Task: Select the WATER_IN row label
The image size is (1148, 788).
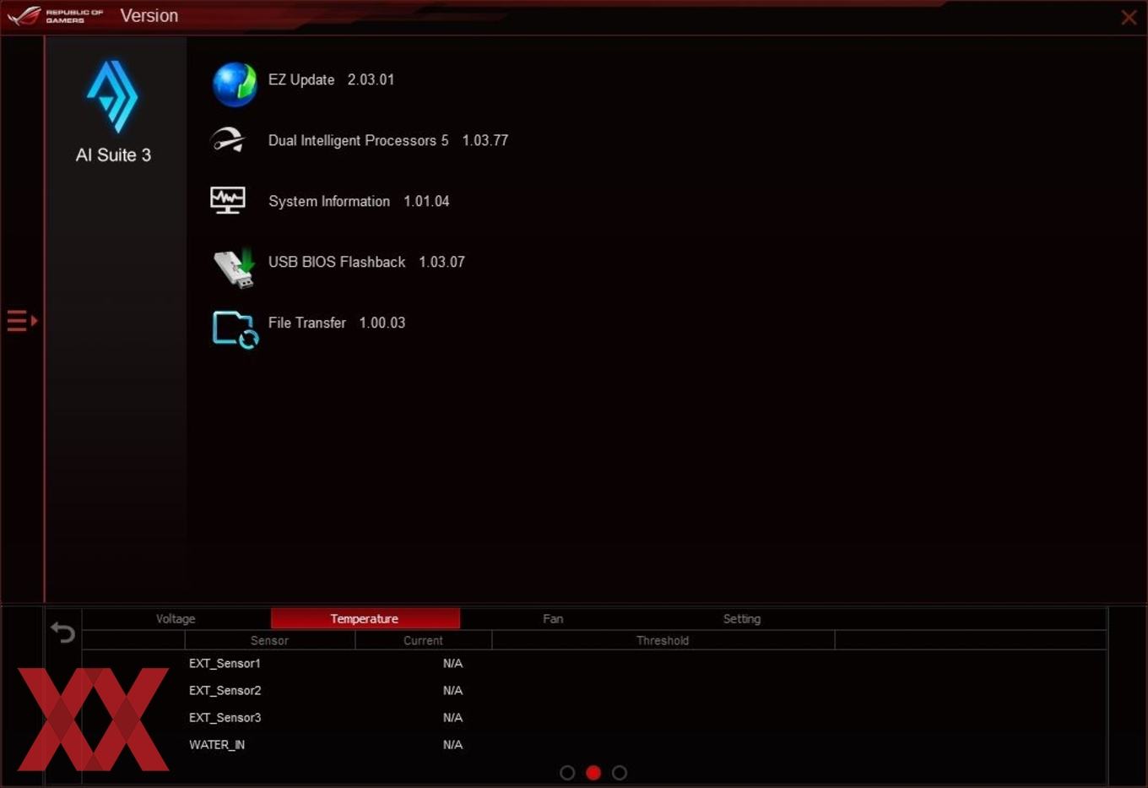Action: coord(217,745)
